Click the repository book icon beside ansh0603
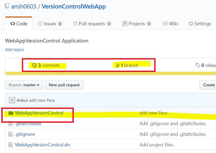Screen dimensions: 216x153 point(7,7)
